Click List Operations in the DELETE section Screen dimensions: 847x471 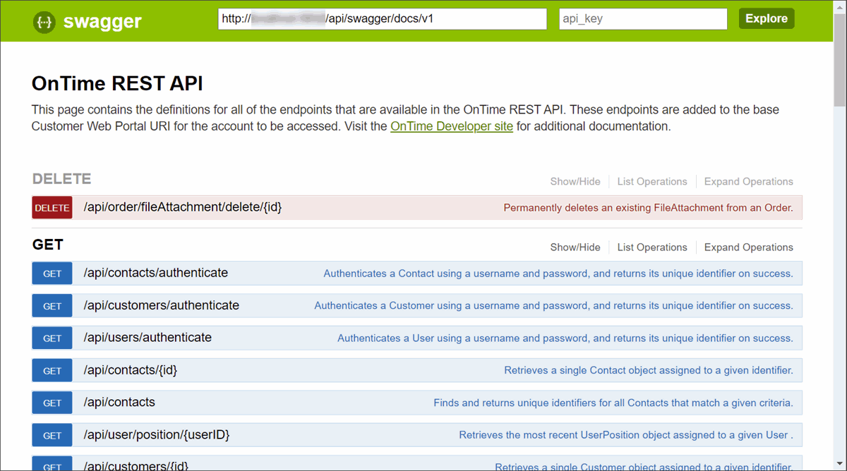click(x=652, y=181)
